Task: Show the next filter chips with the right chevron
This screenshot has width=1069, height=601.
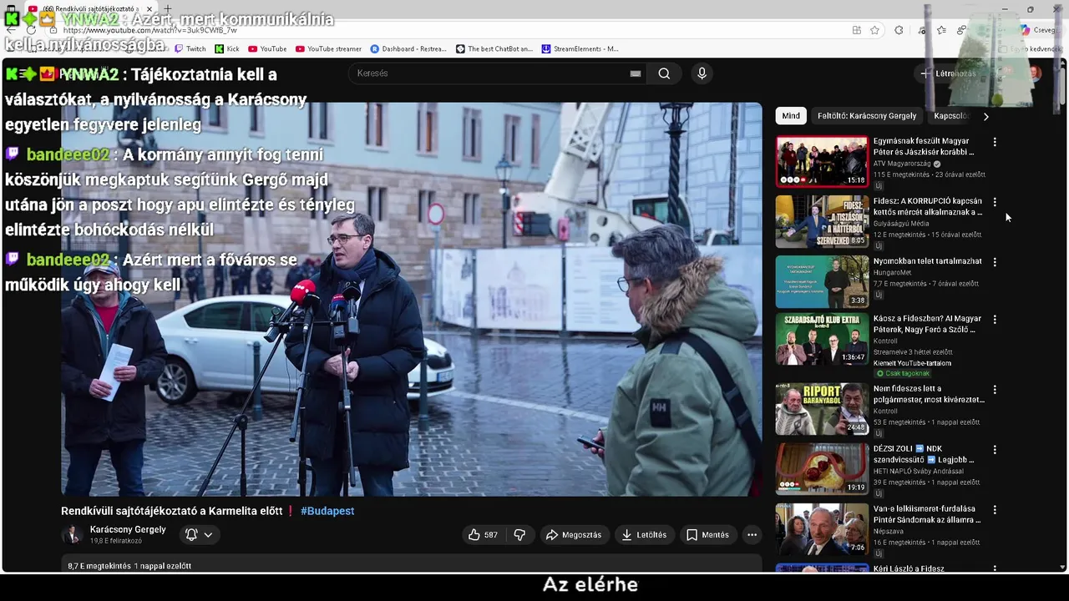Action: click(x=985, y=116)
